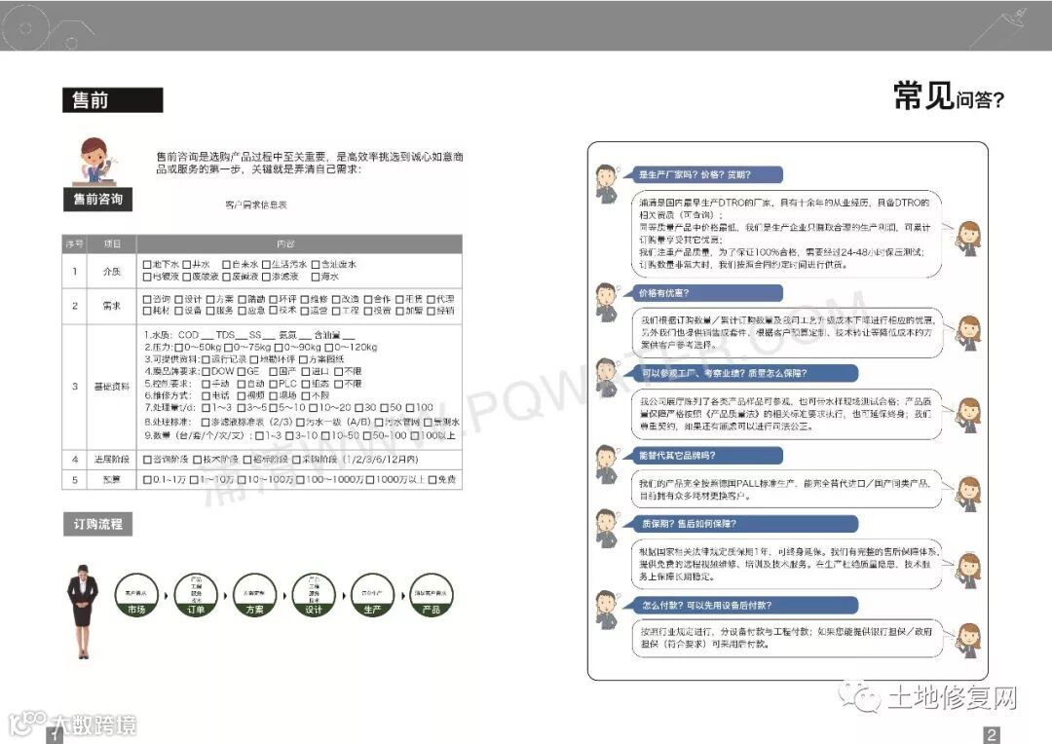
Task: Tick the 代理 checkbox in the 需求 row
Action: point(431,299)
